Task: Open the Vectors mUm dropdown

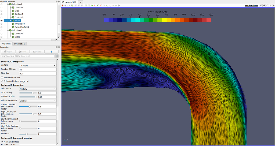Action: click(x=38, y=65)
